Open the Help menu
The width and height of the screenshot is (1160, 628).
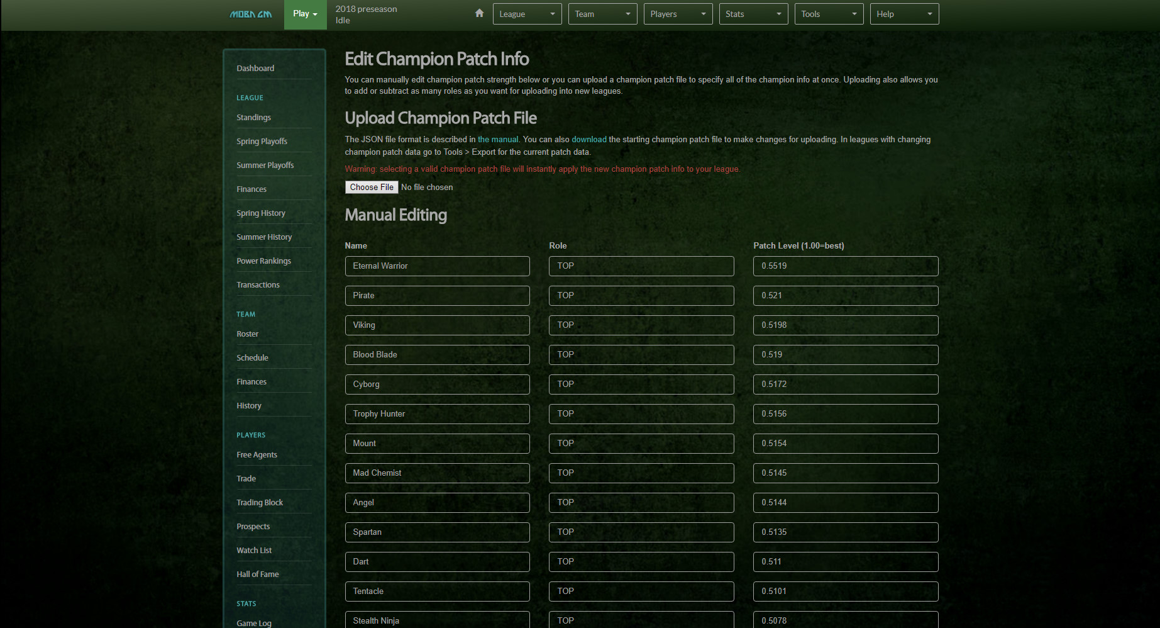click(x=903, y=14)
